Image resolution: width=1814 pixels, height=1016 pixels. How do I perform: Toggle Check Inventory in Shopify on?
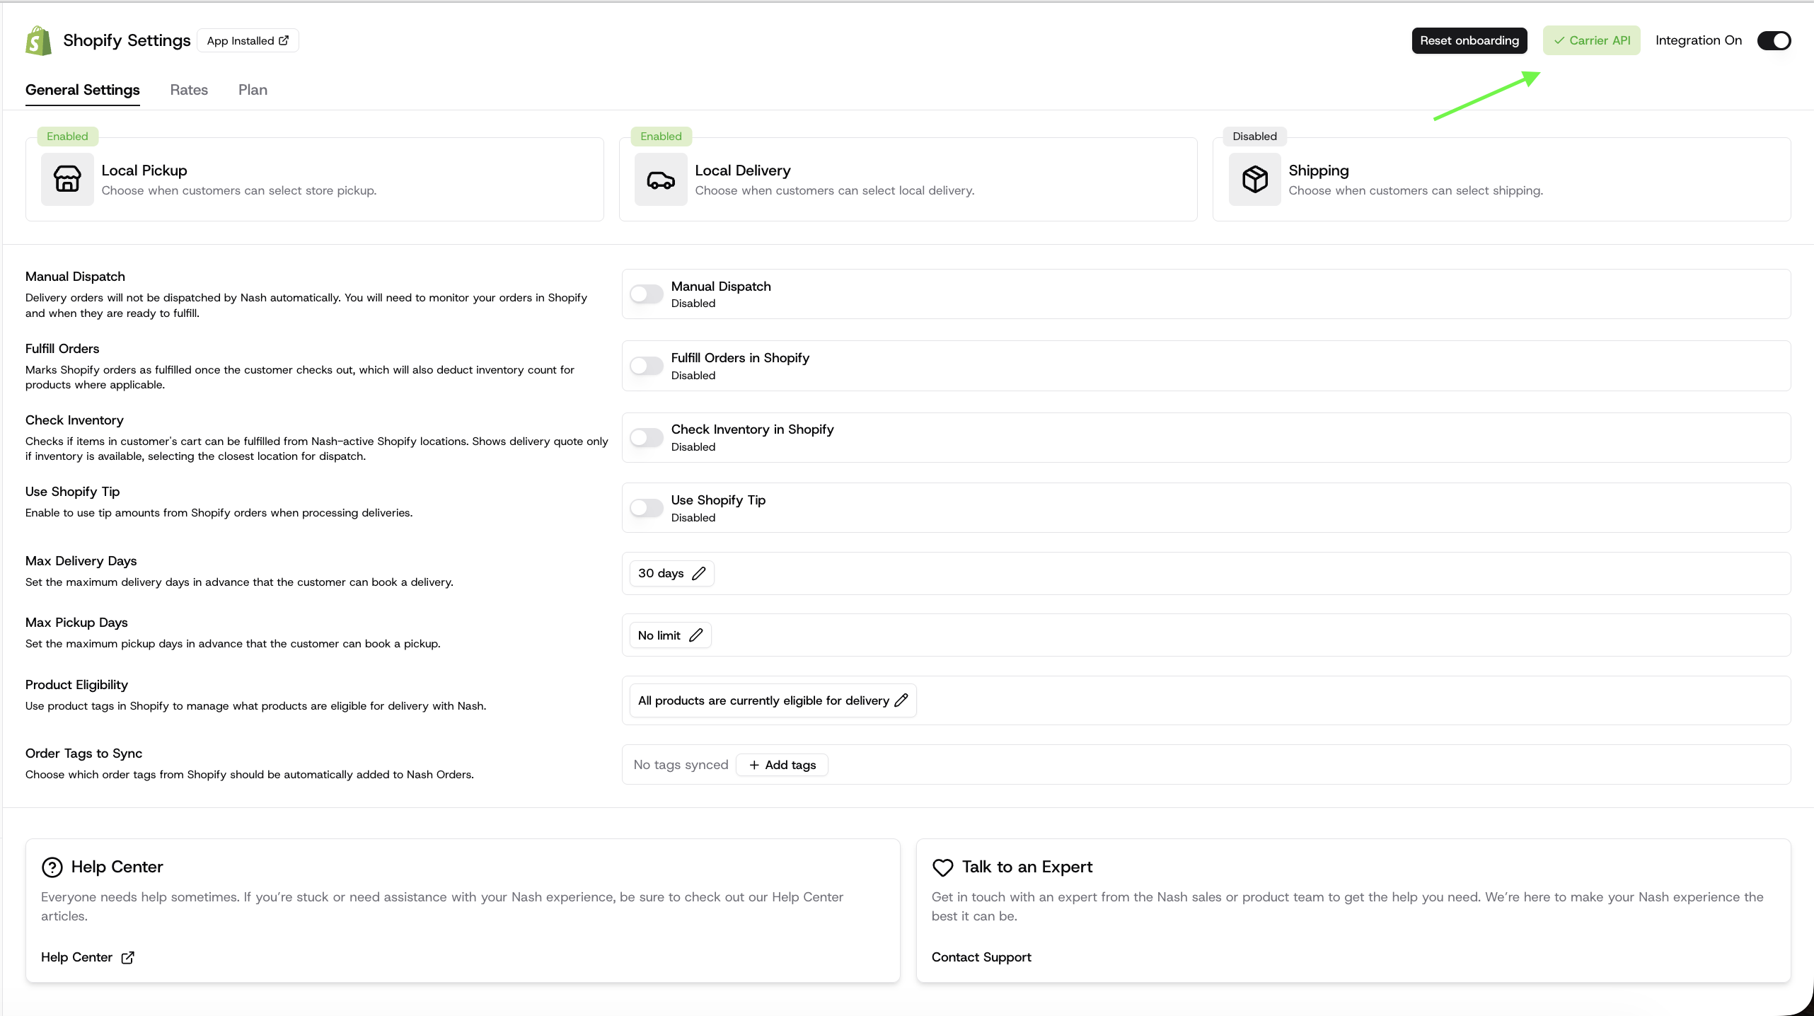point(647,437)
